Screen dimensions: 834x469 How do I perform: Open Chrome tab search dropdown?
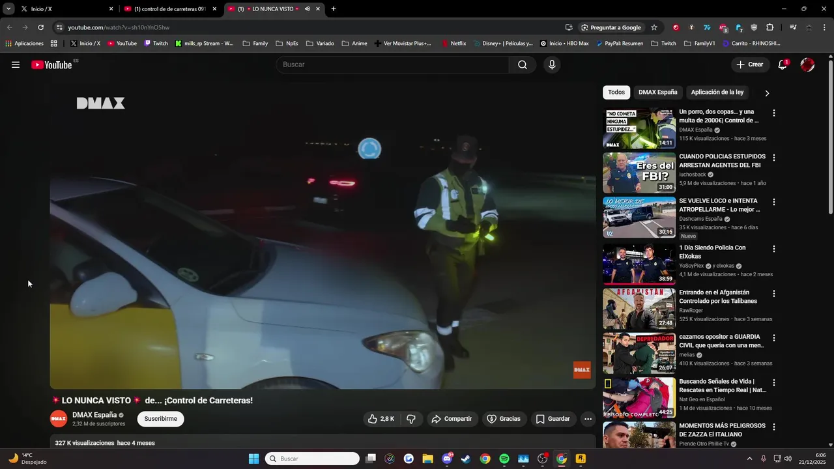point(8,9)
